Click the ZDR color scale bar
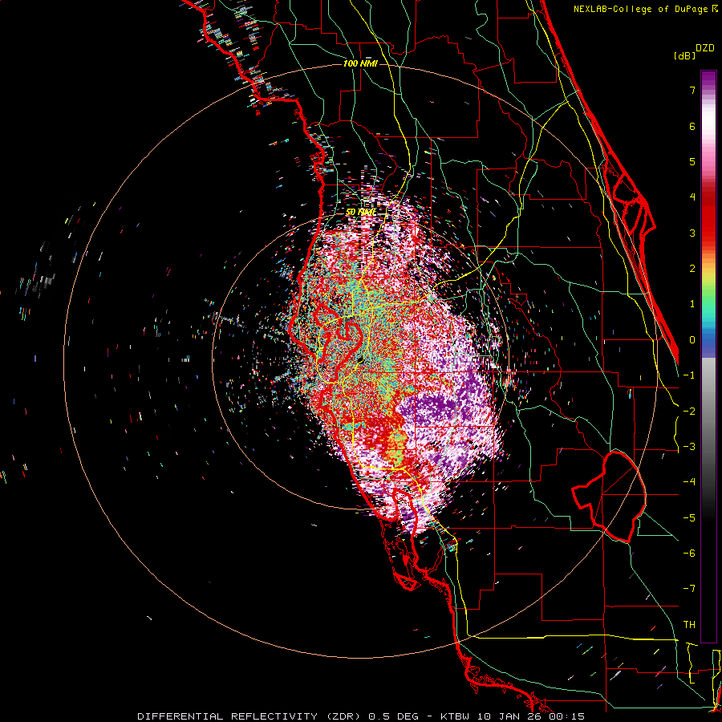The image size is (722, 722). point(708,356)
